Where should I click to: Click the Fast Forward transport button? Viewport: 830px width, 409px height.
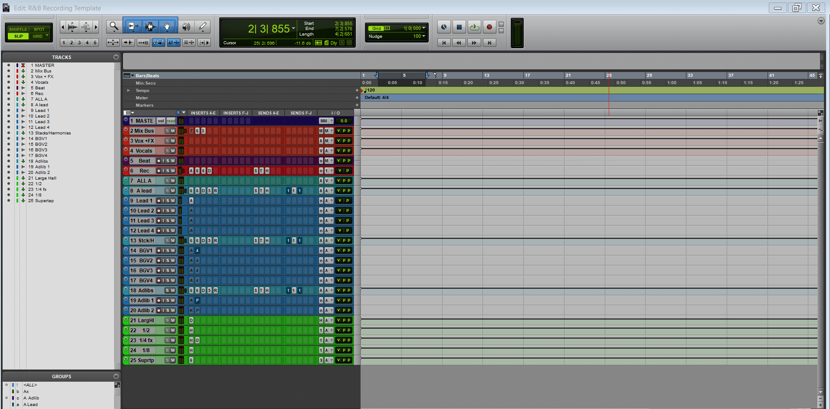click(474, 43)
